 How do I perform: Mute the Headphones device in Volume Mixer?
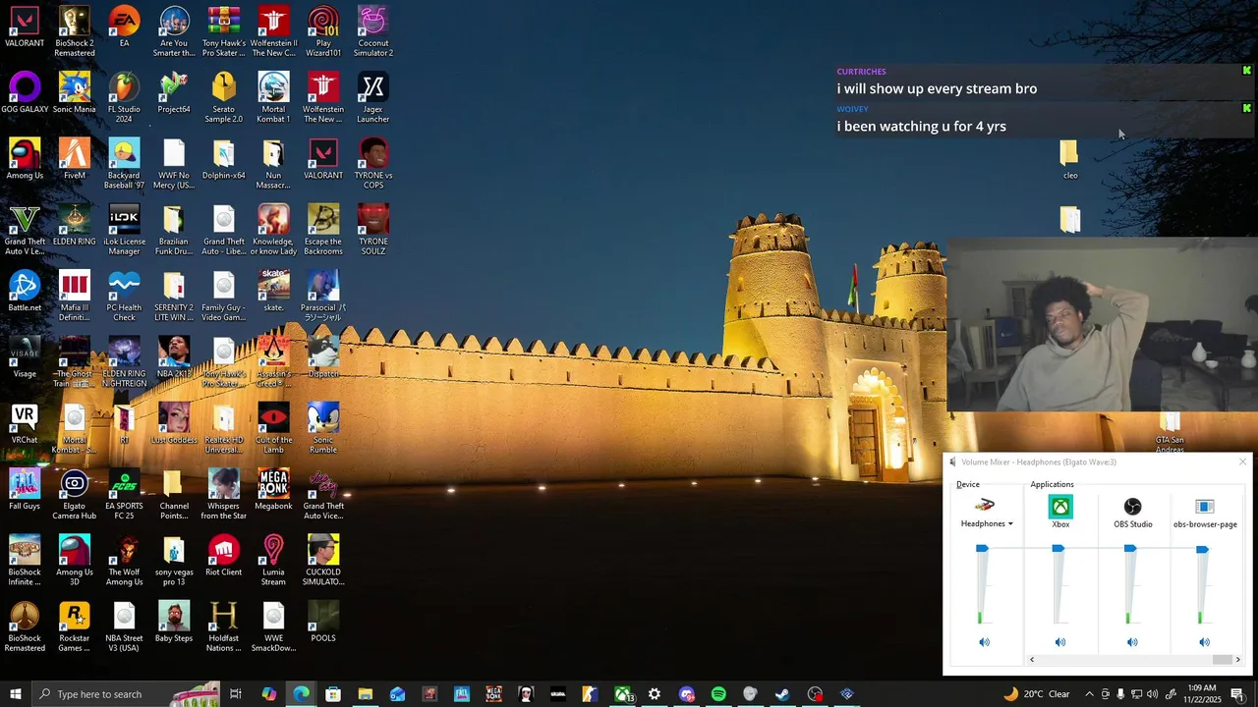[x=984, y=642]
